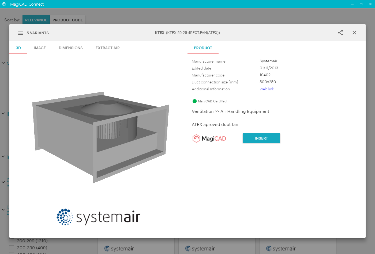Open the Web link for additional information
This screenshot has width=375, height=254.
(x=267, y=89)
